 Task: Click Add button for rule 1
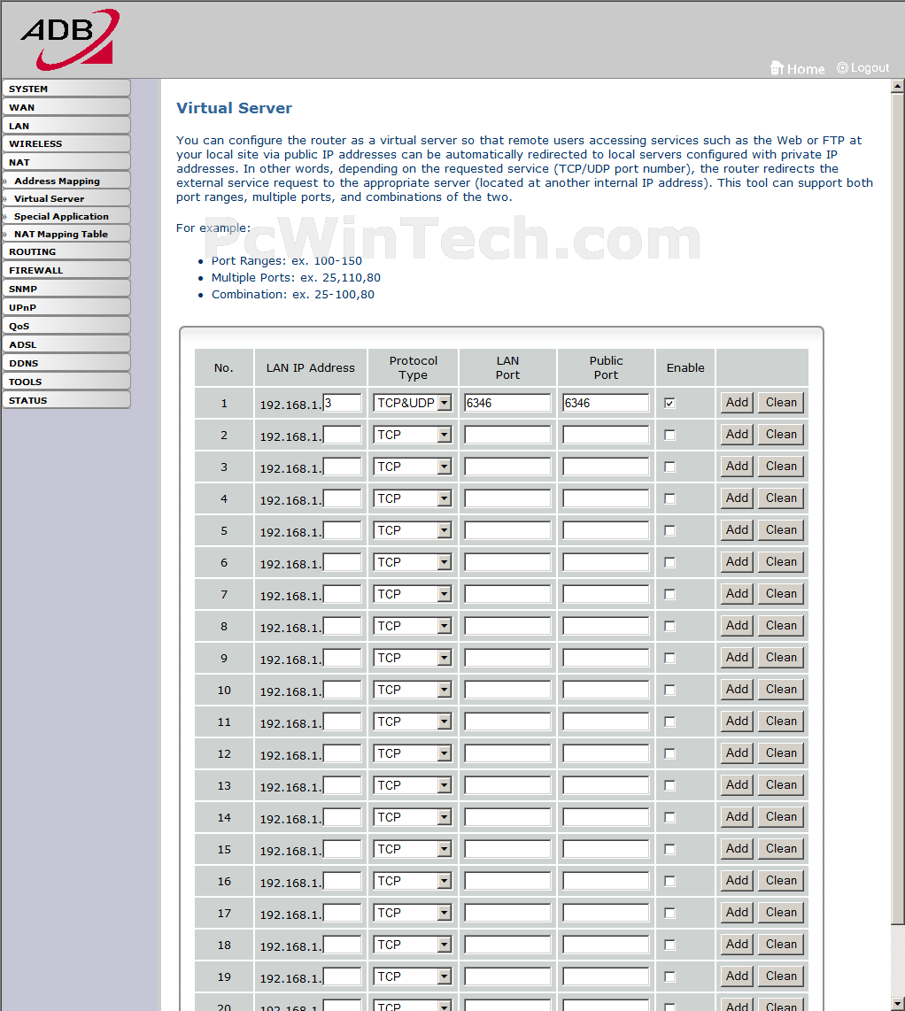point(737,402)
